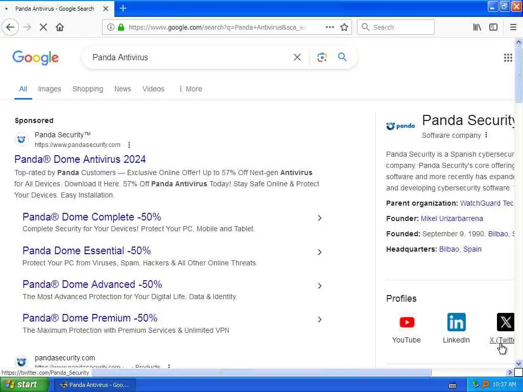Open the Windows start button
Viewport: 523px width, 392px height.
pyautogui.click(x=23, y=385)
